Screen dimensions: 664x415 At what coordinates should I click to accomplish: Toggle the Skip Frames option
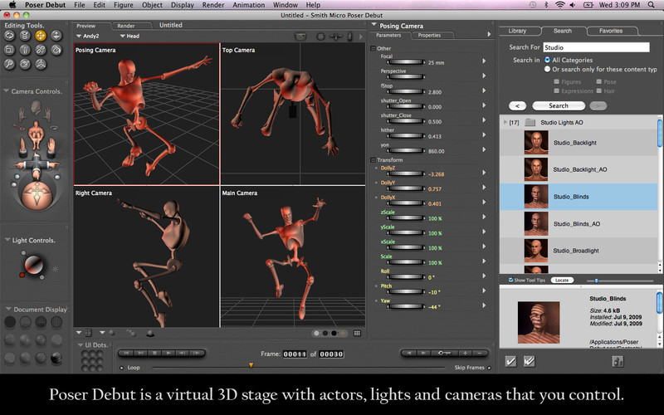(489, 368)
